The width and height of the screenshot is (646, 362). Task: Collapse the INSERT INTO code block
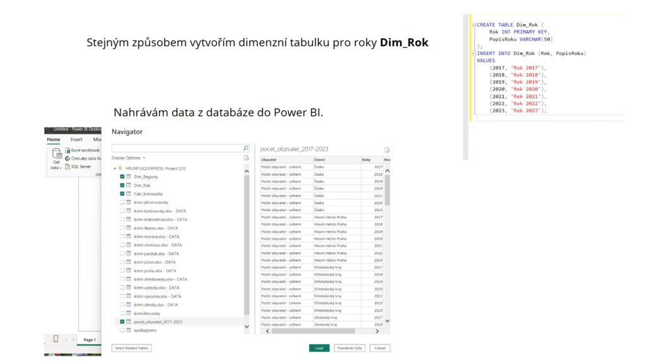pyautogui.click(x=474, y=54)
